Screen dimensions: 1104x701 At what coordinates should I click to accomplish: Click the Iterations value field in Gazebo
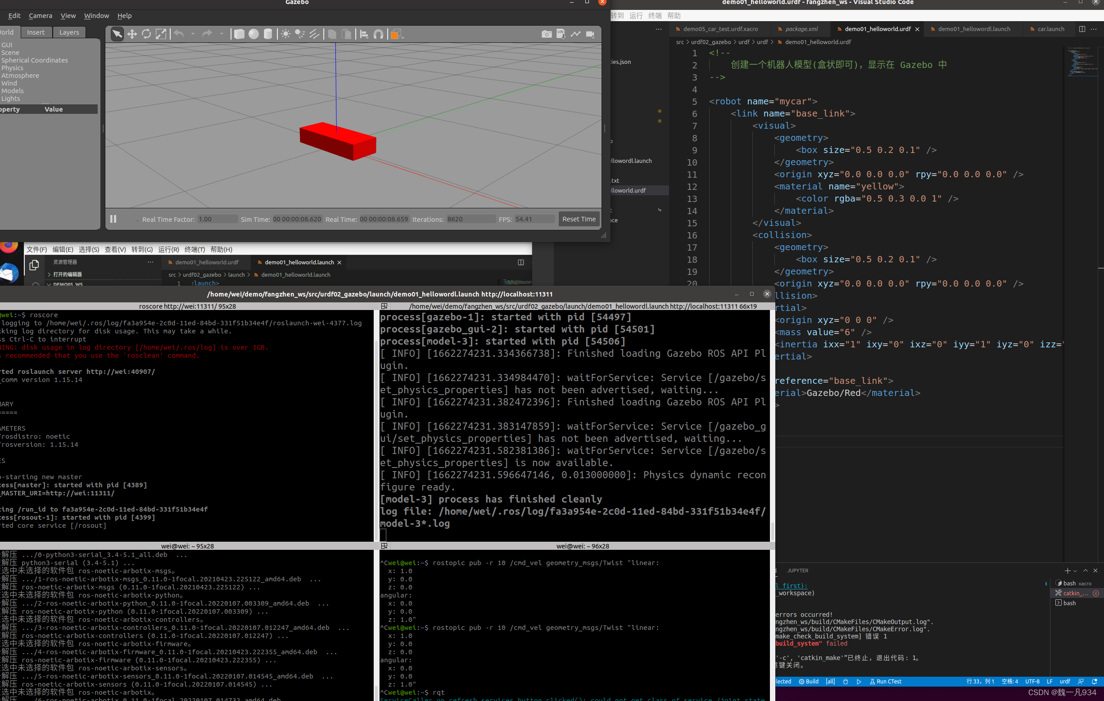coord(471,219)
